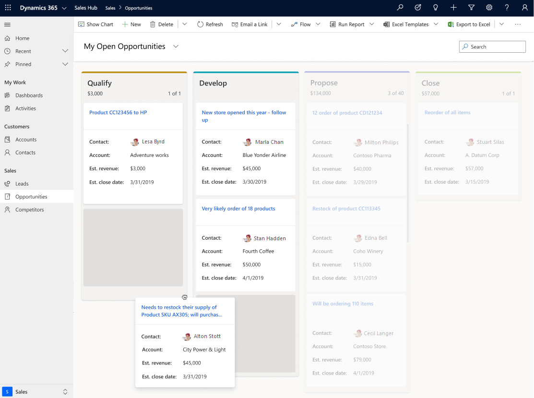The width and height of the screenshot is (534, 398).
Task: Open the Excel Templates dropdown arrow
Action: pos(436,24)
